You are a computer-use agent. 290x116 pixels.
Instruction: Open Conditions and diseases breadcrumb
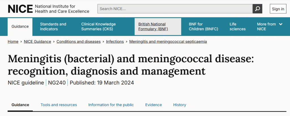78,42
